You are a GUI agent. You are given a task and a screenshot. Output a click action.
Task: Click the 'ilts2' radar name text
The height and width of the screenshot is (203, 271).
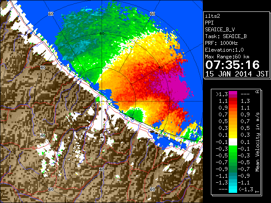click(213, 16)
